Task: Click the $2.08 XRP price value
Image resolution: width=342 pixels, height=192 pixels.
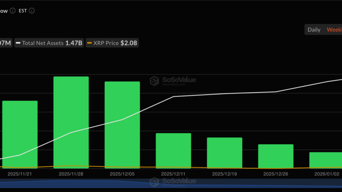Action: [129, 43]
